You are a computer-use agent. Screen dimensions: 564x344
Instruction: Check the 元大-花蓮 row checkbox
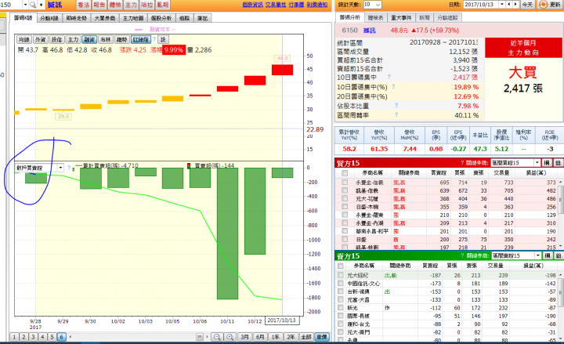point(345,198)
